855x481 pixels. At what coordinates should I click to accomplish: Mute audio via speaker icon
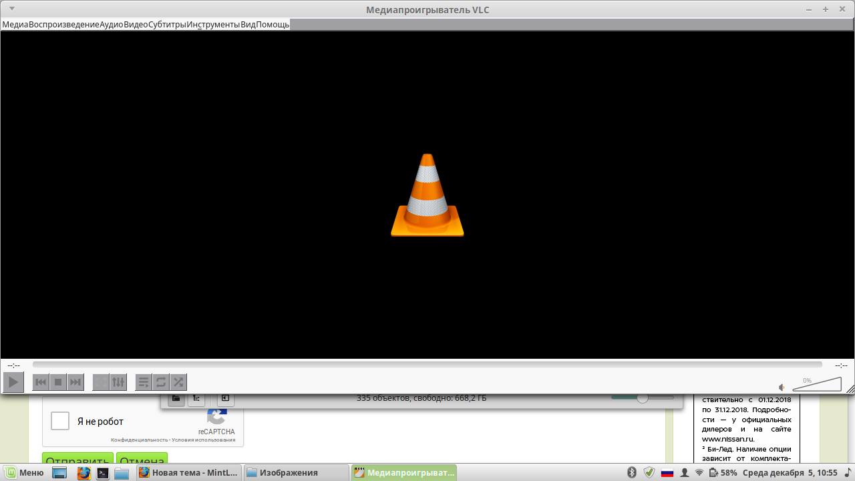click(x=782, y=387)
